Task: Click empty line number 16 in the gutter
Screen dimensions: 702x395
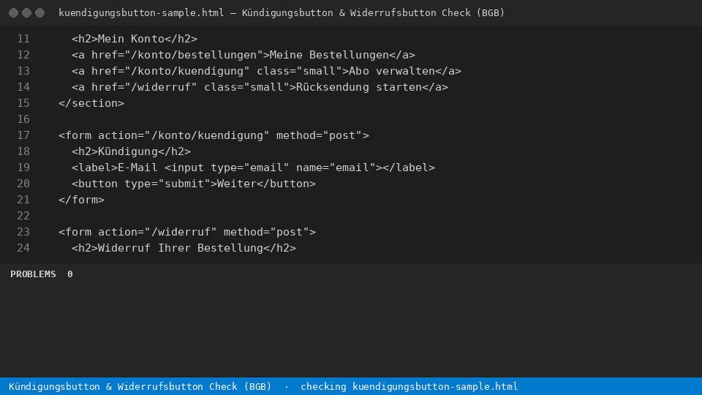Action: point(23,119)
